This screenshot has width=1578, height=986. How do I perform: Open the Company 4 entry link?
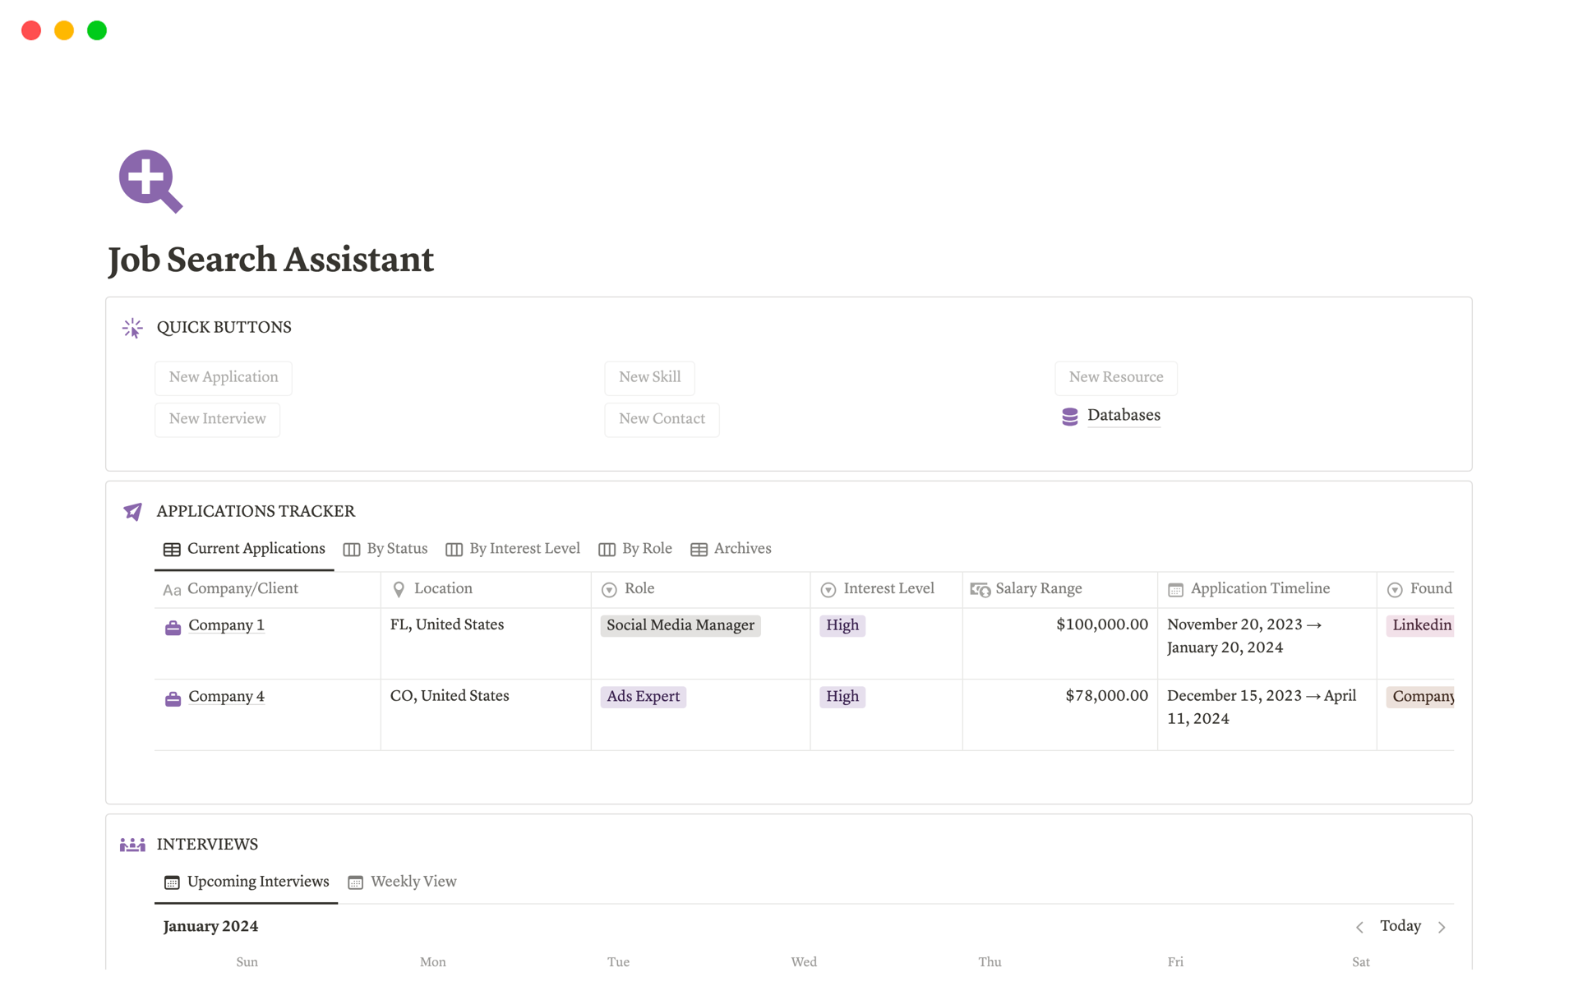[x=226, y=697]
